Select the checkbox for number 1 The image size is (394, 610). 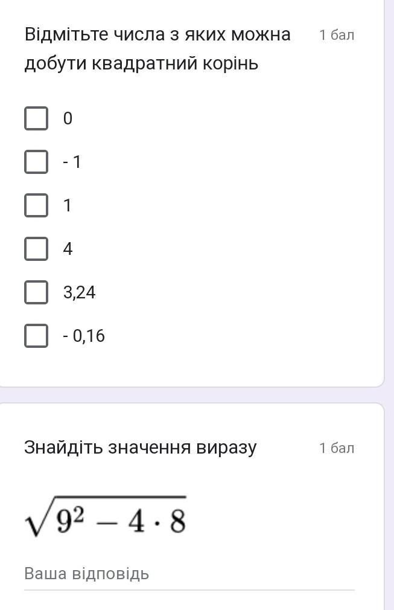click(x=36, y=205)
